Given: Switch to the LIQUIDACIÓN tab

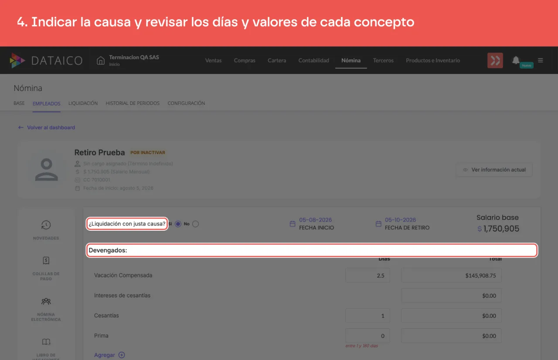Looking at the screenshot, I should (83, 103).
